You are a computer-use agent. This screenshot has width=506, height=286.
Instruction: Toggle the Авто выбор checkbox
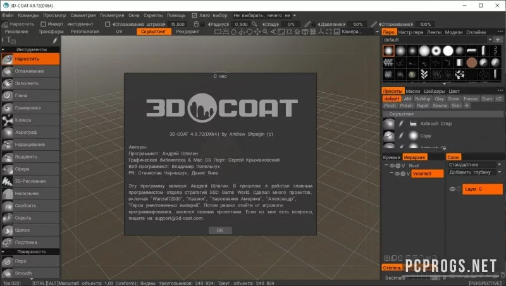(194, 15)
